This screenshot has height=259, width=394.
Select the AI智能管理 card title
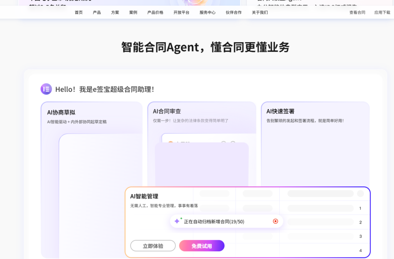[x=144, y=196]
